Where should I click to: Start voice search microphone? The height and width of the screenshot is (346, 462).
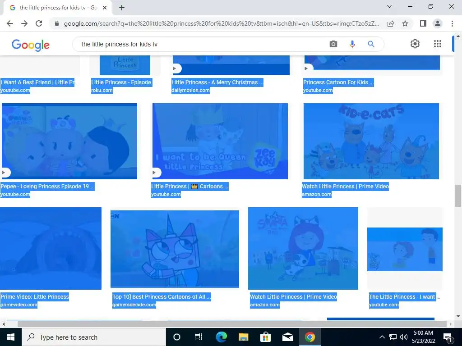352,44
